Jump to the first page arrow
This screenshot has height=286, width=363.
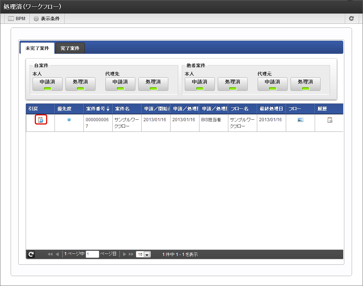coord(50,254)
